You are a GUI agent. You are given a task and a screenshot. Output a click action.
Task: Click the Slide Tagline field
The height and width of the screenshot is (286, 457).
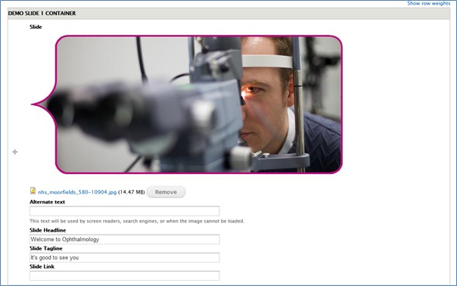coord(124,257)
